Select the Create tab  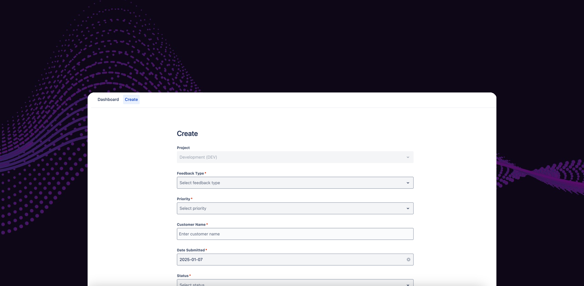pos(131,99)
